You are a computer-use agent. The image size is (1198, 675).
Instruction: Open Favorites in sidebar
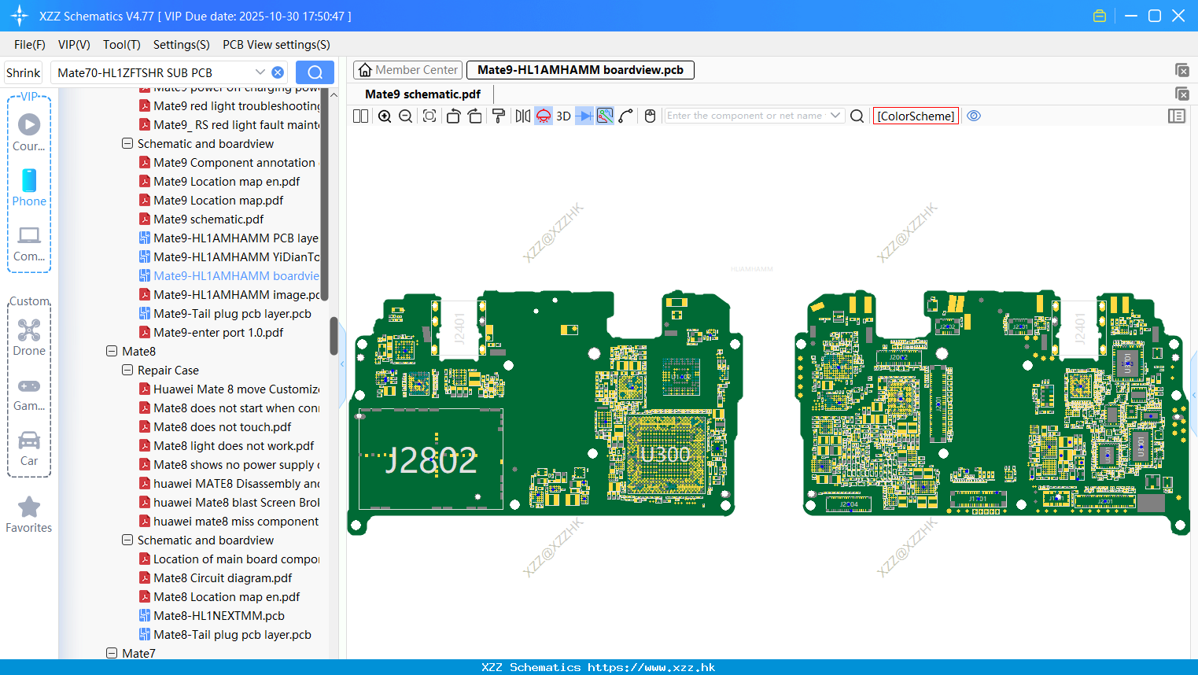(x=29, y=515)
